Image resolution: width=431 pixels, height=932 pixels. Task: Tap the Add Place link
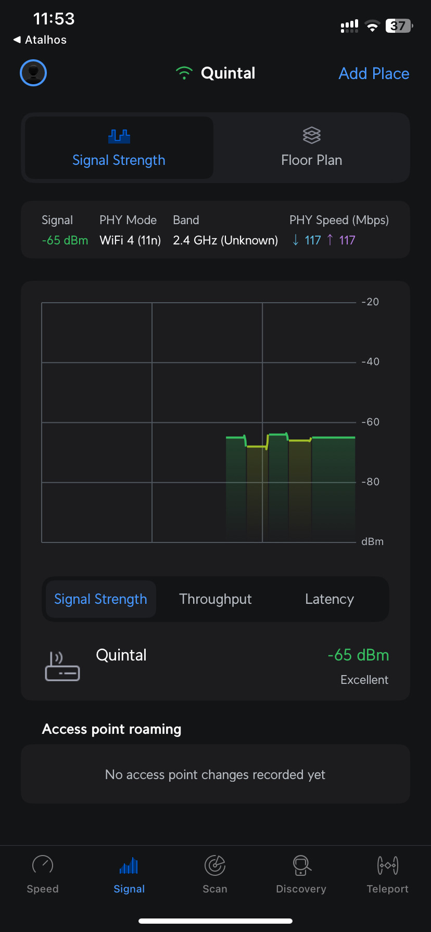tap(374, 73)
